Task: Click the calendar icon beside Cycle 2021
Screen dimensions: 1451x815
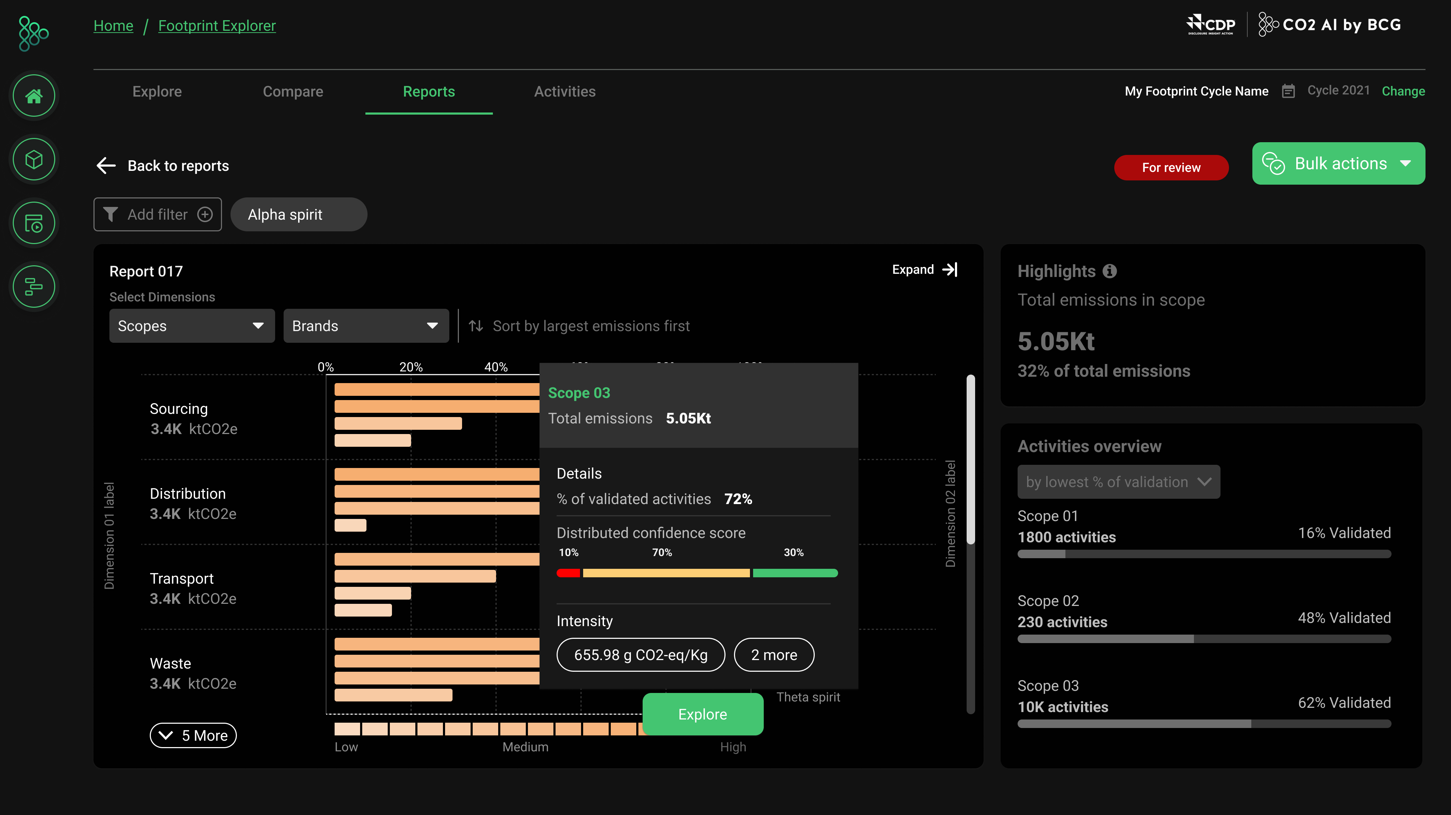Action: coord(1288,91)
